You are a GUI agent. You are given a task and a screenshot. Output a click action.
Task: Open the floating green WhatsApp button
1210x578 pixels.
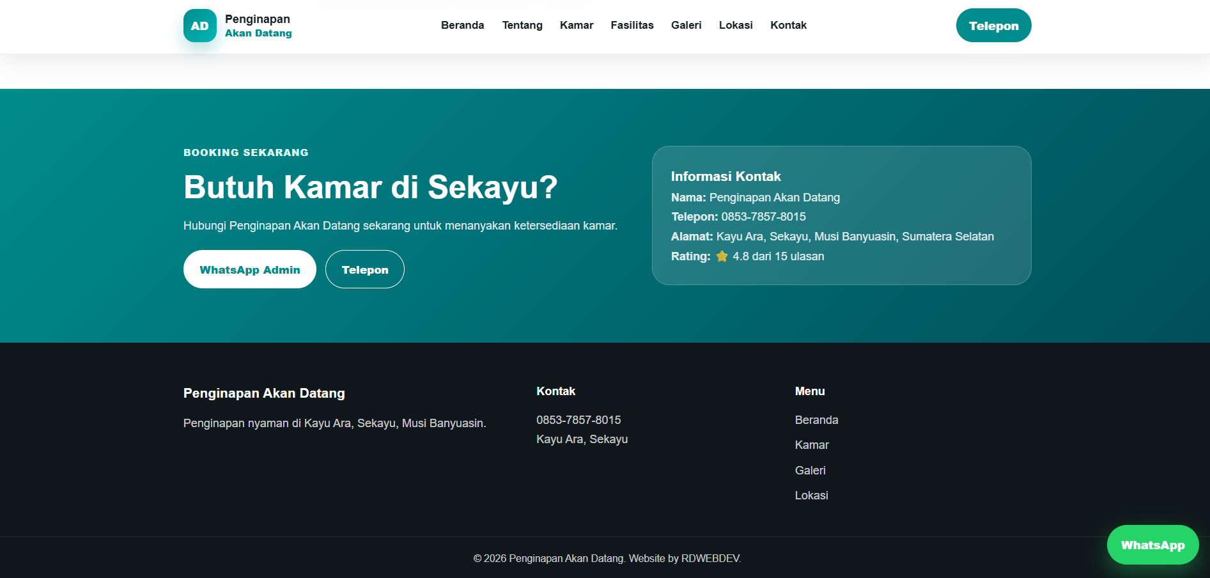(1152, 545)
